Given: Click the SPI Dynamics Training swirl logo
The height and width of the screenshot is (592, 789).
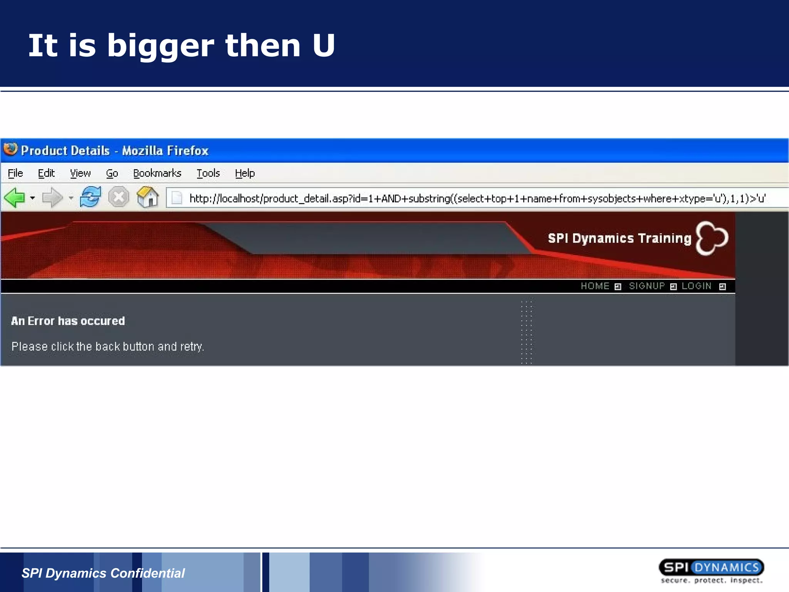Looking at the screenshot, I should pos(712,238).
